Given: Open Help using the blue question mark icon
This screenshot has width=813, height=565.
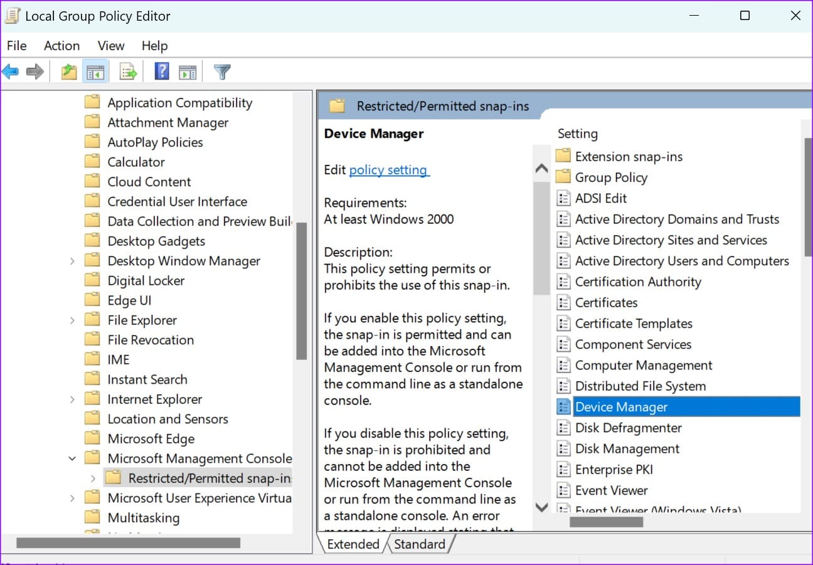Looking at the screenshot, I should (161, 71).
